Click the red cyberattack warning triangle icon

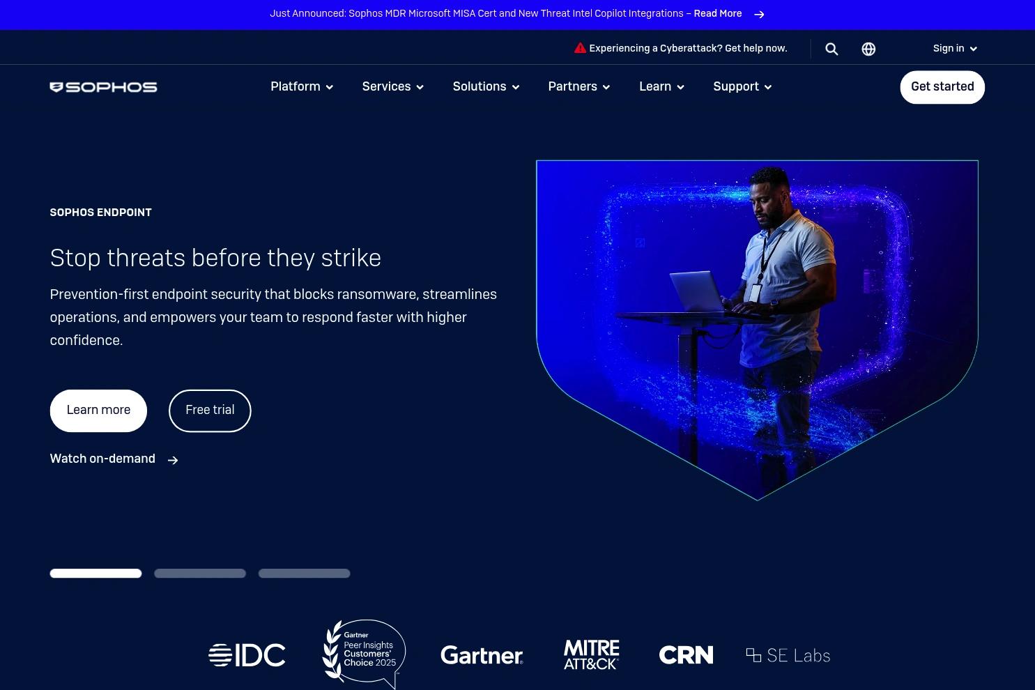click(x=580, y=48)
